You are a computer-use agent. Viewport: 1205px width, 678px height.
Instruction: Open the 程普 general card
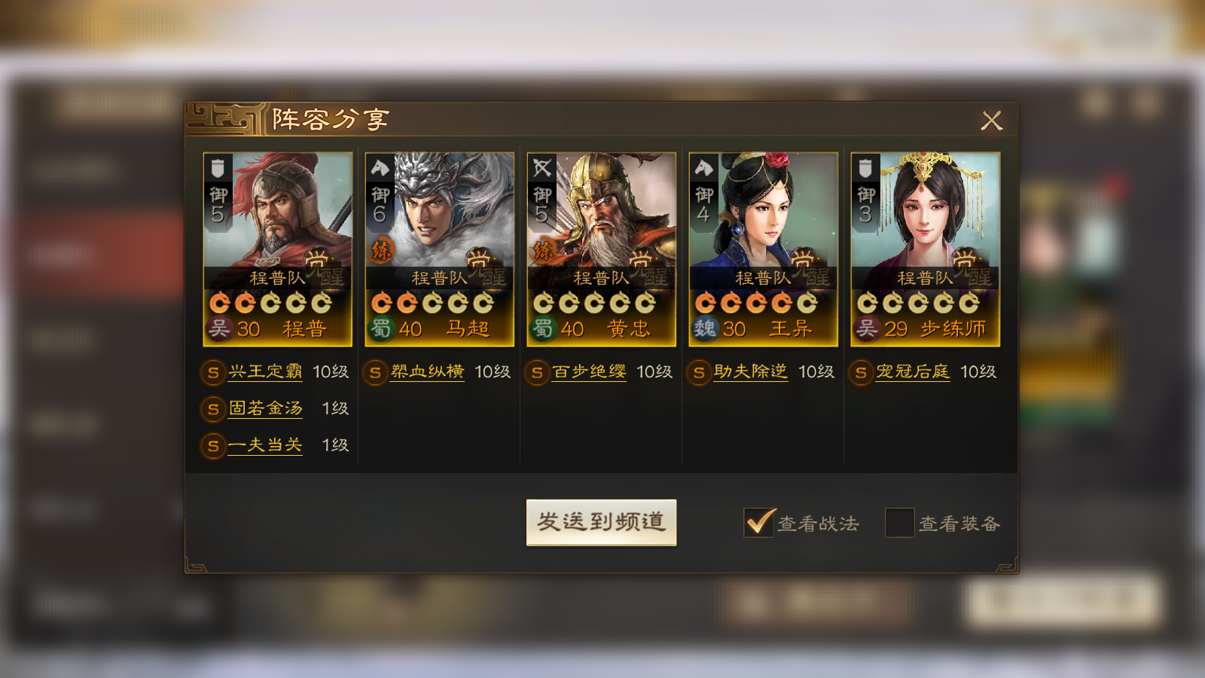point(278,249)
